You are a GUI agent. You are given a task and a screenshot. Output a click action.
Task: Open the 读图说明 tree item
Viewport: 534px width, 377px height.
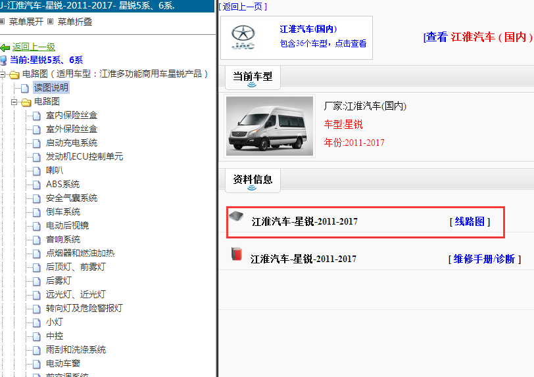[51, 87]
